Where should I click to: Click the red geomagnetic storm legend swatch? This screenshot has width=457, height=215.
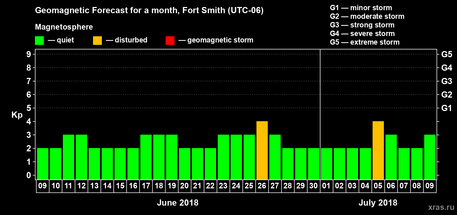point(170,41)
